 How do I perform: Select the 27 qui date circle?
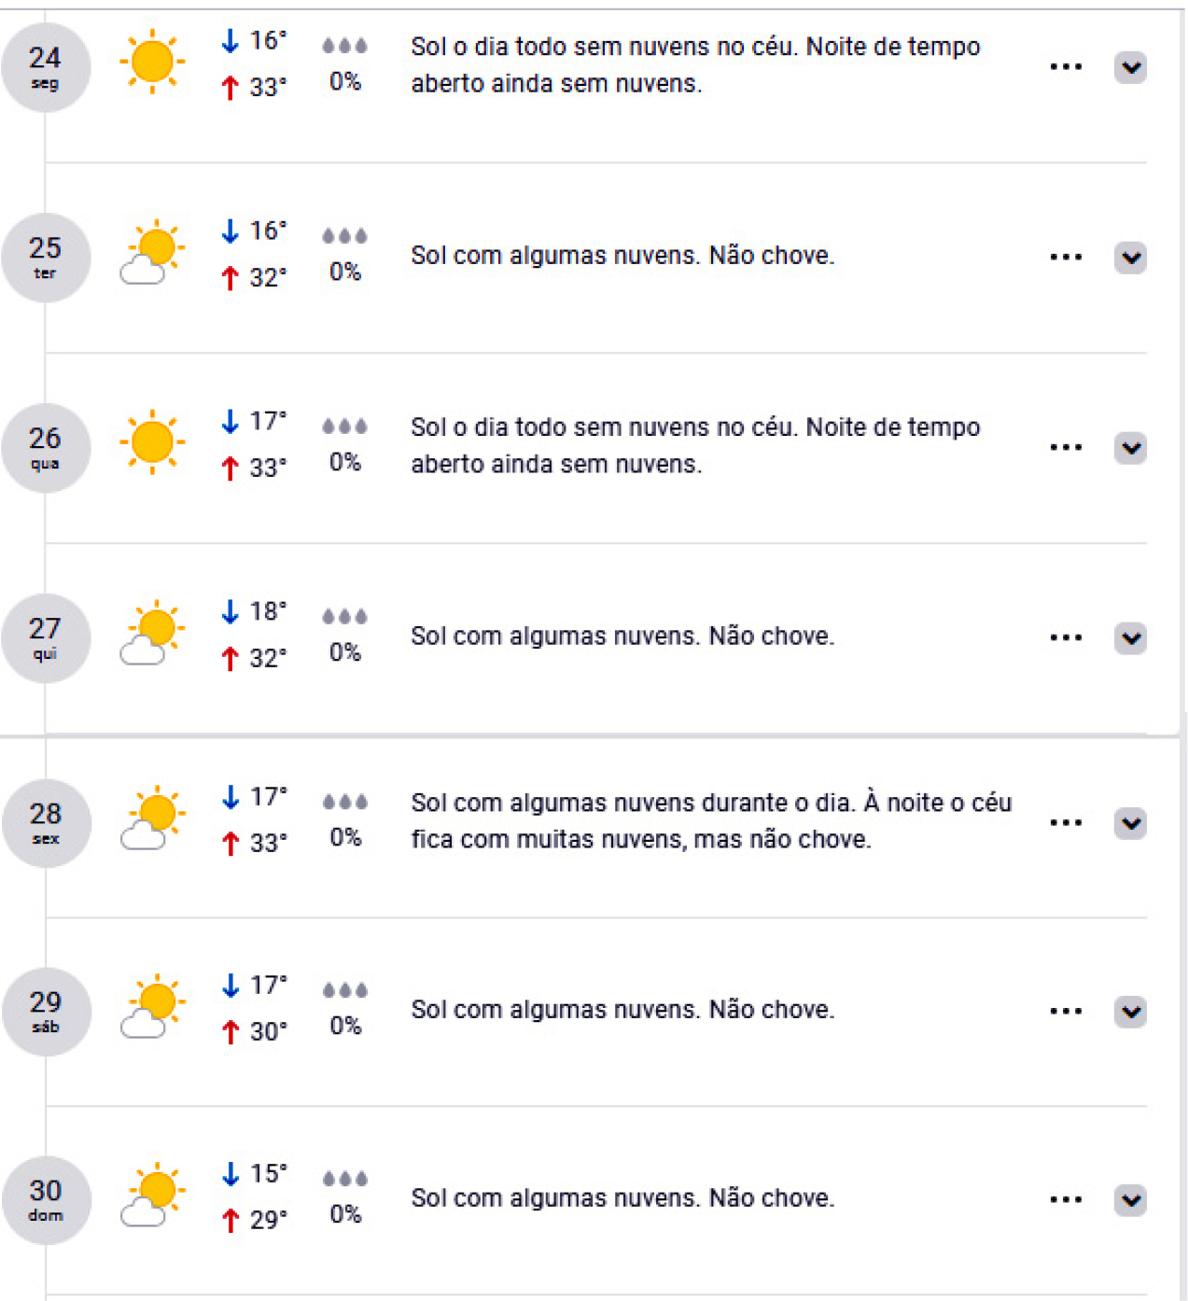coord(45,637)
